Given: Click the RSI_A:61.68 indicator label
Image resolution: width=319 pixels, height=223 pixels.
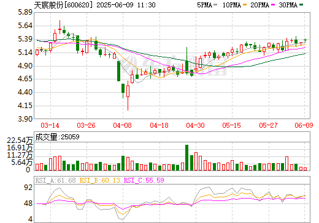Looking at the screenshot, I should (55, 180).
